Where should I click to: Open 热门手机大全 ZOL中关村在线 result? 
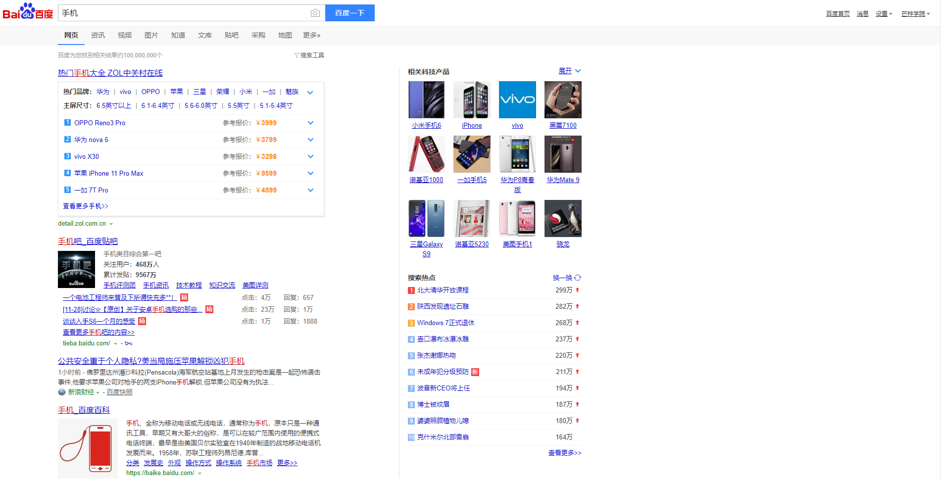tap(110, 73)
